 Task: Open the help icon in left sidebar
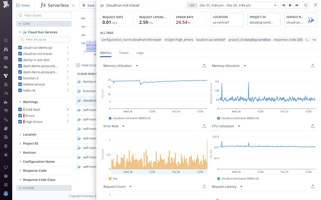pos(6,176)
